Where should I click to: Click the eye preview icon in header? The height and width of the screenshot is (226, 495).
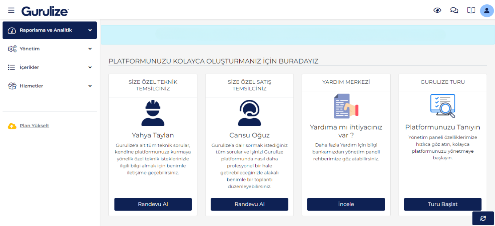click(437, 10)
